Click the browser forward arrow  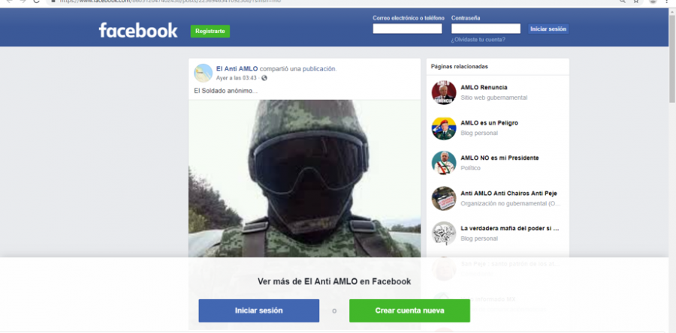(x=23, y=1)
